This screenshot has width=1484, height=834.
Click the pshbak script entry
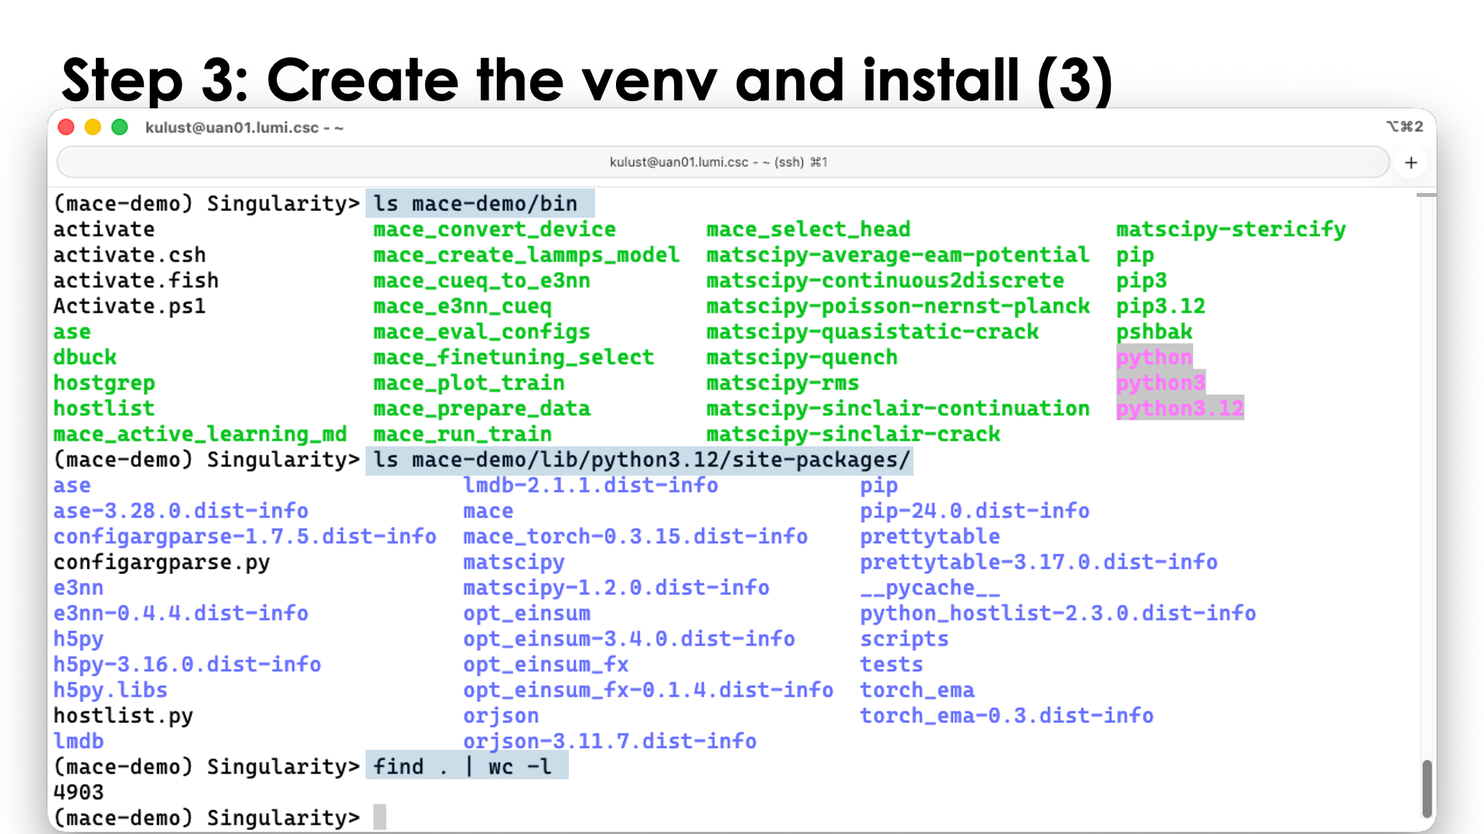tap(1154, 331)
